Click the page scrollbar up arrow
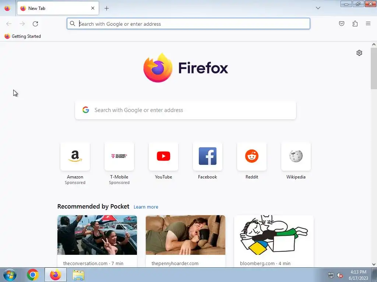The height and width of the screenshot is (282, 377). (374, 44)
